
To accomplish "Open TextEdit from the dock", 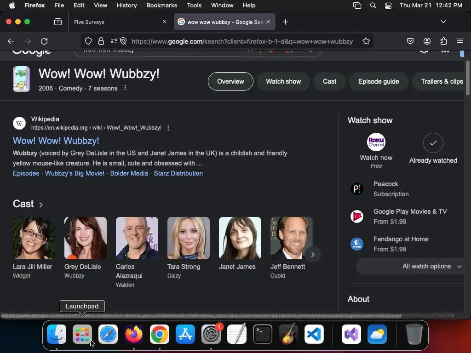I will (237, 334).
